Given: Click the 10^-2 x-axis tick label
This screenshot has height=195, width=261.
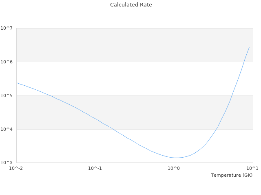Looking at the screenshot, I should pos(16,168).
